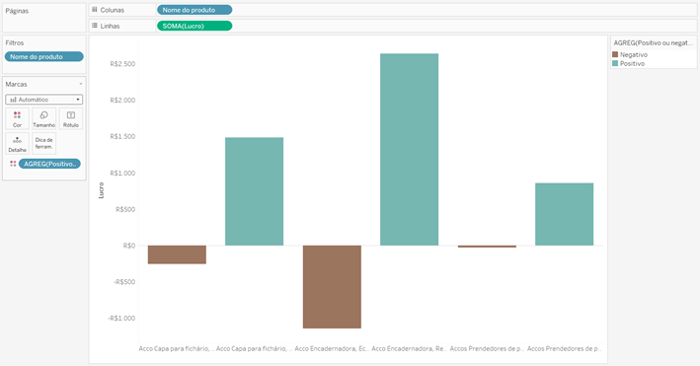This screenshot has height=366, width=700.
Task: Click the Colunas shelf icon
Action: [95, 10]
